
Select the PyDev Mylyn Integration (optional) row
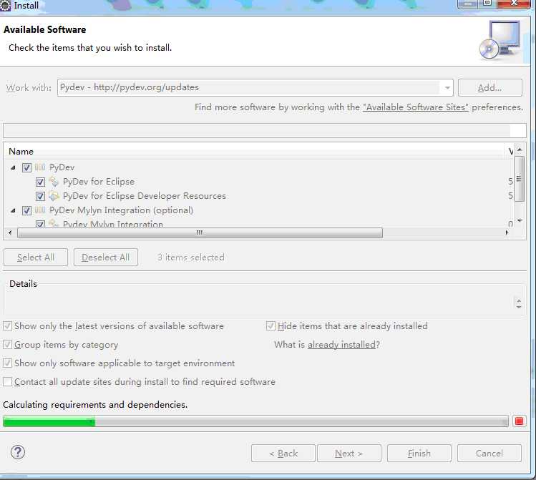(x=121, y=210)
